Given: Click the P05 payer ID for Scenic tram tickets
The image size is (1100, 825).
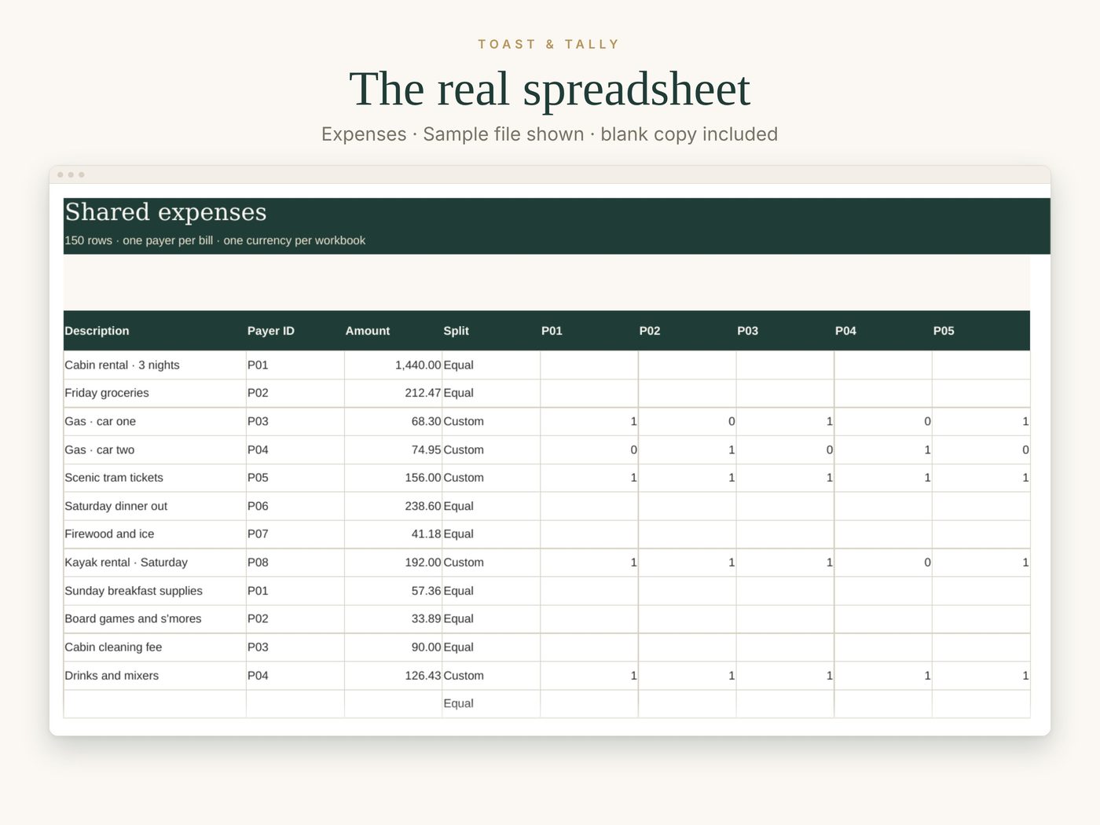Looking at the screenshot, I should tap(295, 478).
